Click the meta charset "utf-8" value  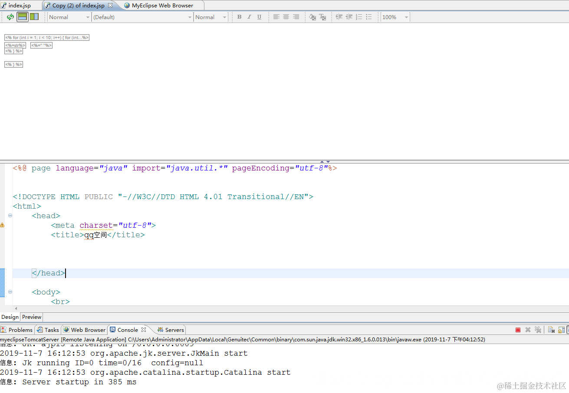[134, 226]
